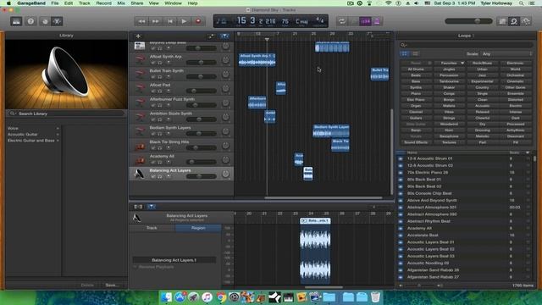
Task: Filter loops by All Drums
Action: pos(416,69)
